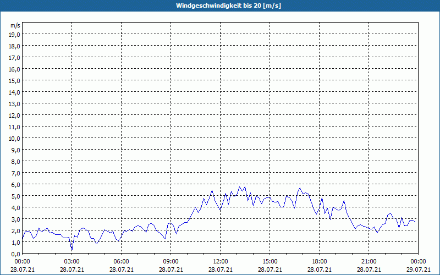Select the 16,0 y-axis label
This screenshot has height=275, width=440.
(x=15, y=69)
